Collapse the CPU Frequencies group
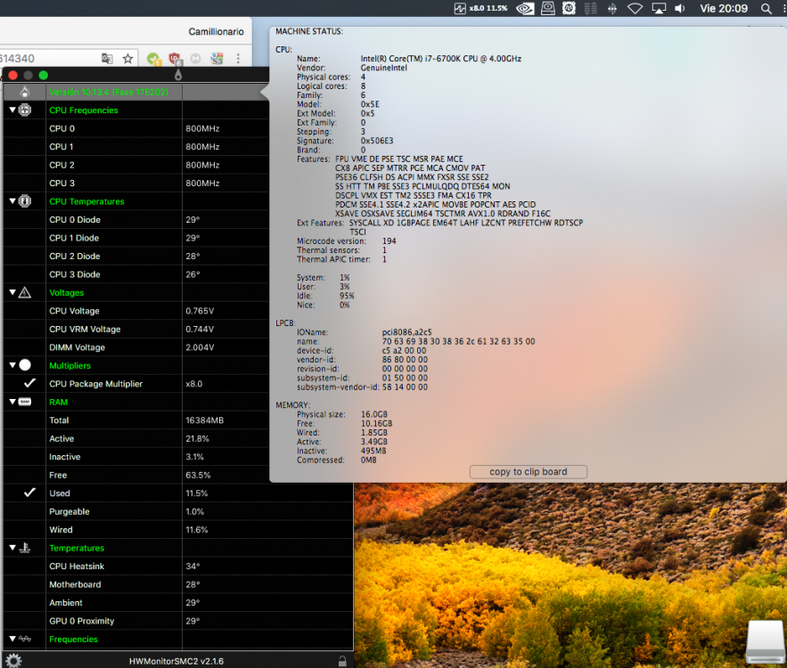The height and width of the screenshot is (668, 787). click(x=12, y=110)
